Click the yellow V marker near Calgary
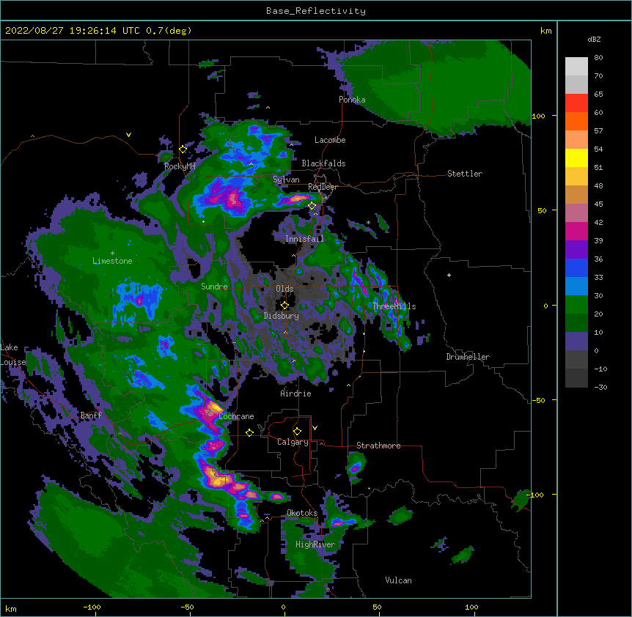 [315, 428]
